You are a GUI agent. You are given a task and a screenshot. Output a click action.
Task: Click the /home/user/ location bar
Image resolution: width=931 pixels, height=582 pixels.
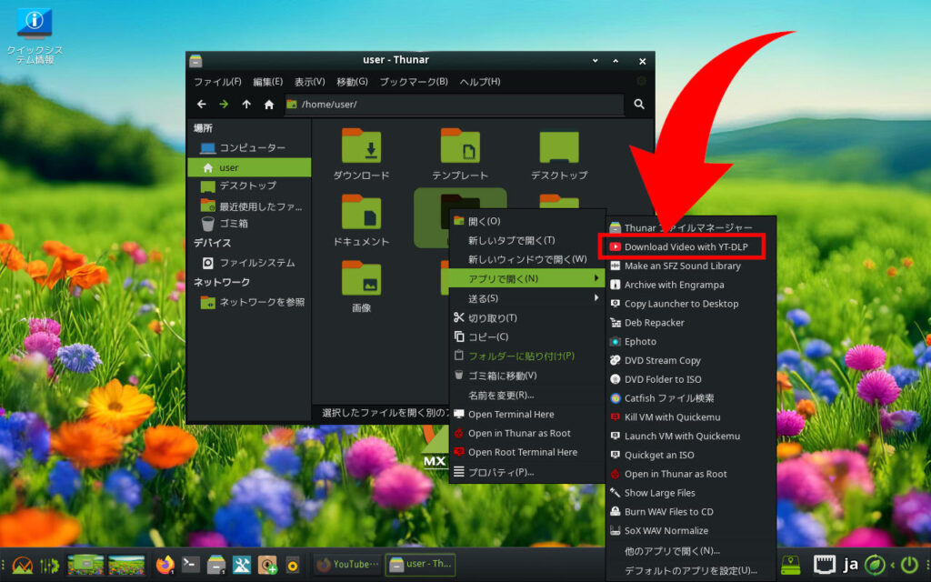click(x=455, y=105)
